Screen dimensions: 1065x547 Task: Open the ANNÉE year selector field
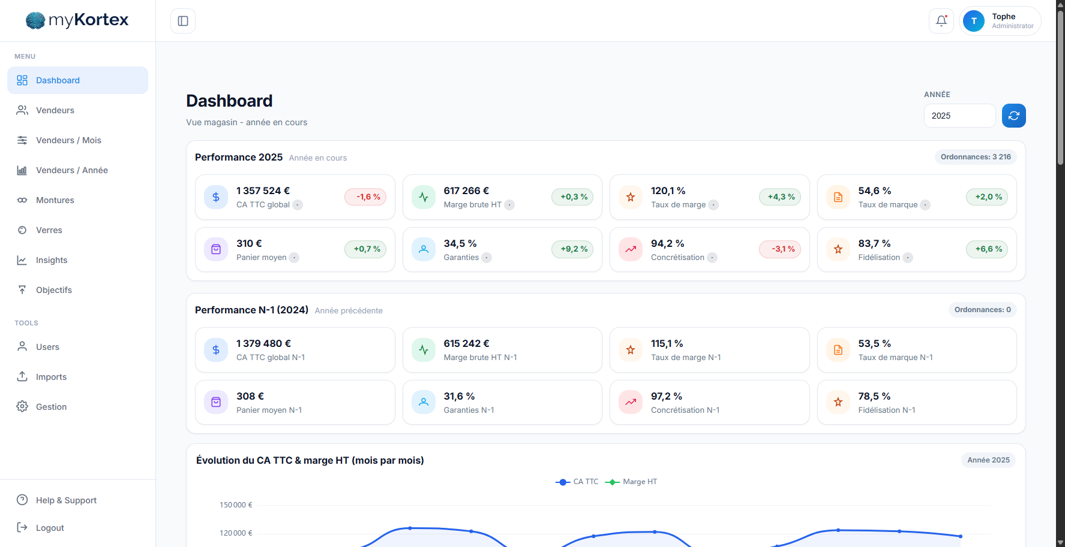coord(959,115)
